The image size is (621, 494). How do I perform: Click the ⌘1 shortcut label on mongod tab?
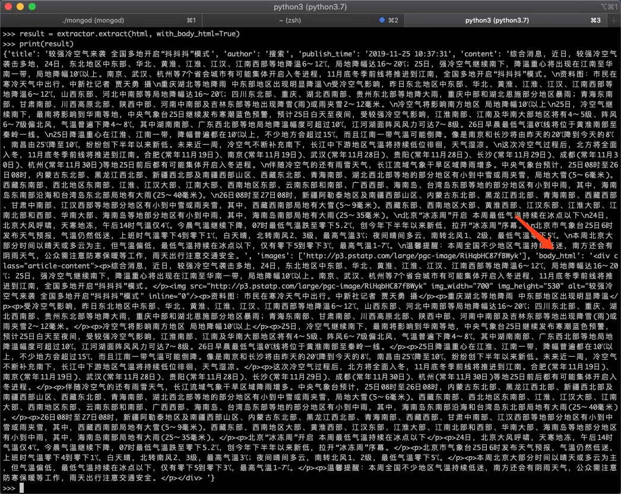(x=191, y=20)
